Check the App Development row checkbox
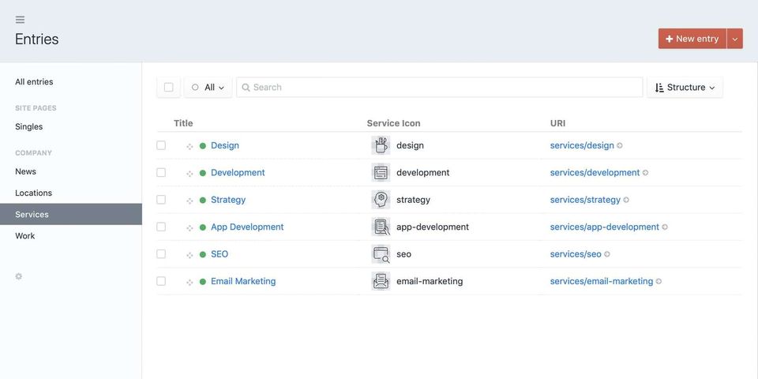This screenshot has width=758, height=379. click(x=161, y=227)
